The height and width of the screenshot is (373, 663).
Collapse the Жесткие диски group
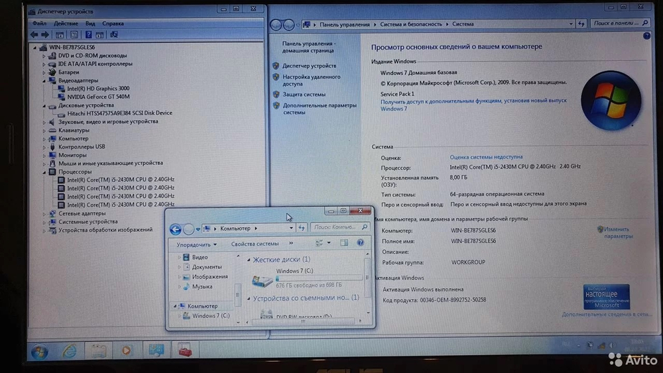pos(249,260)
